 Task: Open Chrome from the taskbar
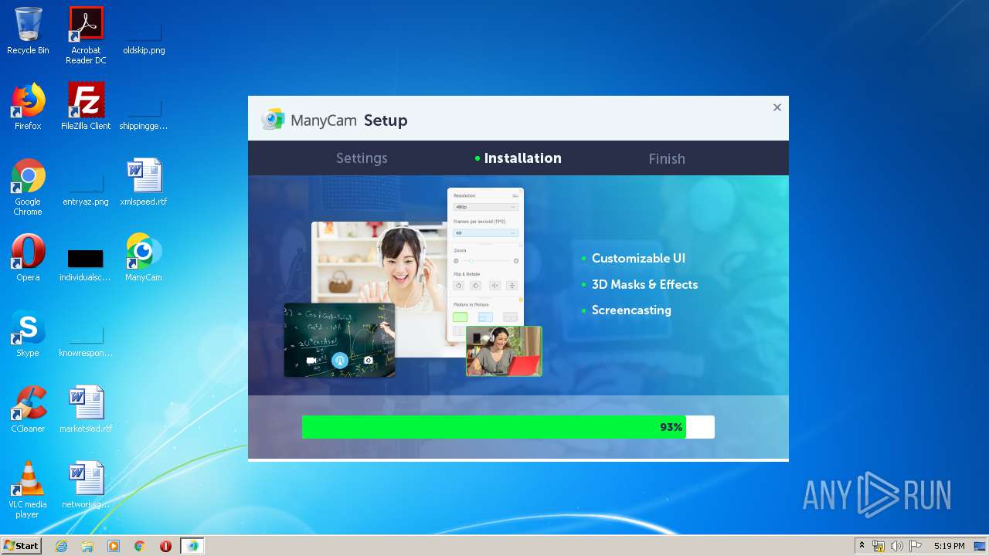point(140,546)
